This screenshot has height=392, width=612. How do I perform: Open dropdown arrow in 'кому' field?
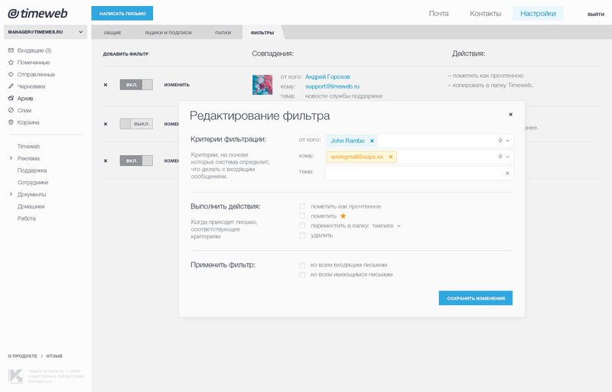(x=508, y=157)
